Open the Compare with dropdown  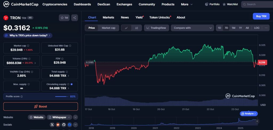tap(192, 28)
